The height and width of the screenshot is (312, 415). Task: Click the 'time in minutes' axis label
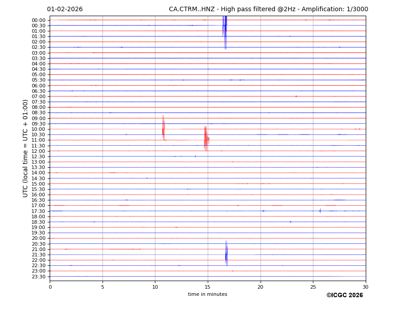[207, 295]
